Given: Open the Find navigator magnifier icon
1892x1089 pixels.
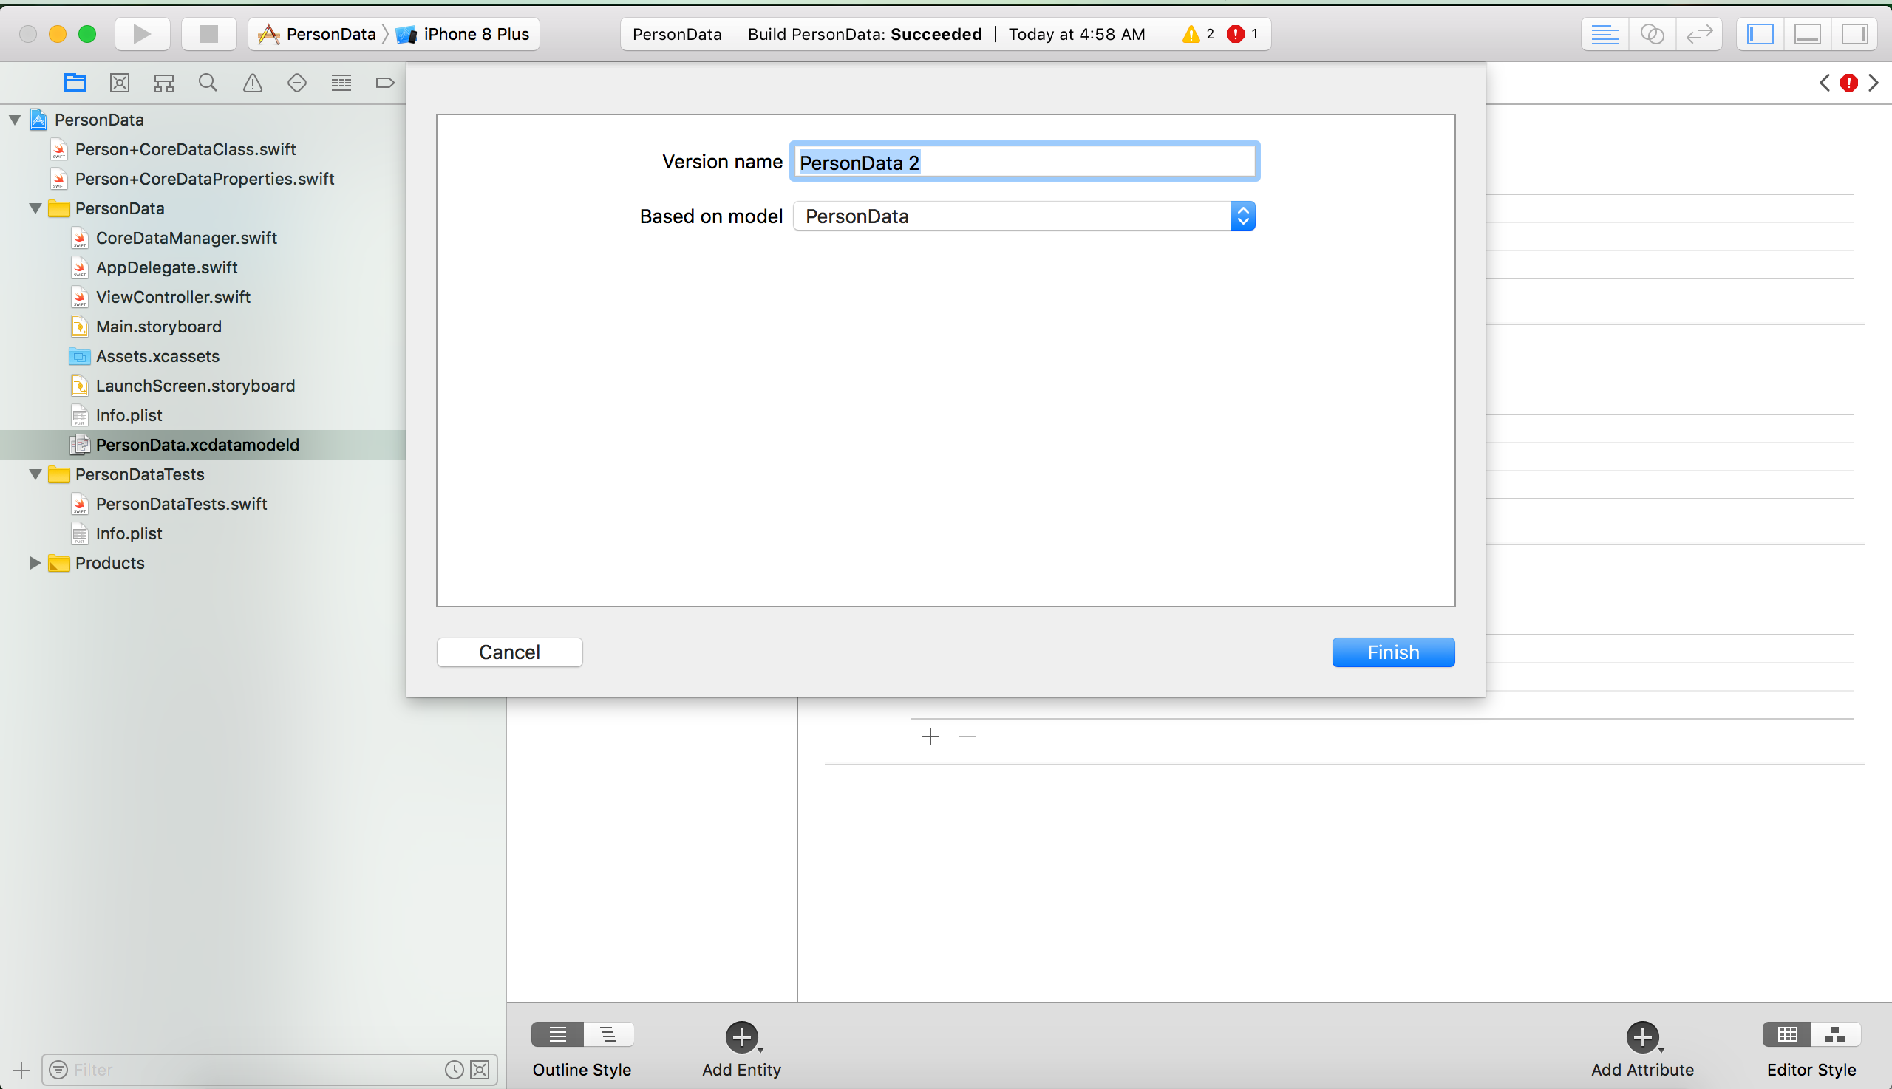Looking at the screenshot, I should (x=208, y=83).
